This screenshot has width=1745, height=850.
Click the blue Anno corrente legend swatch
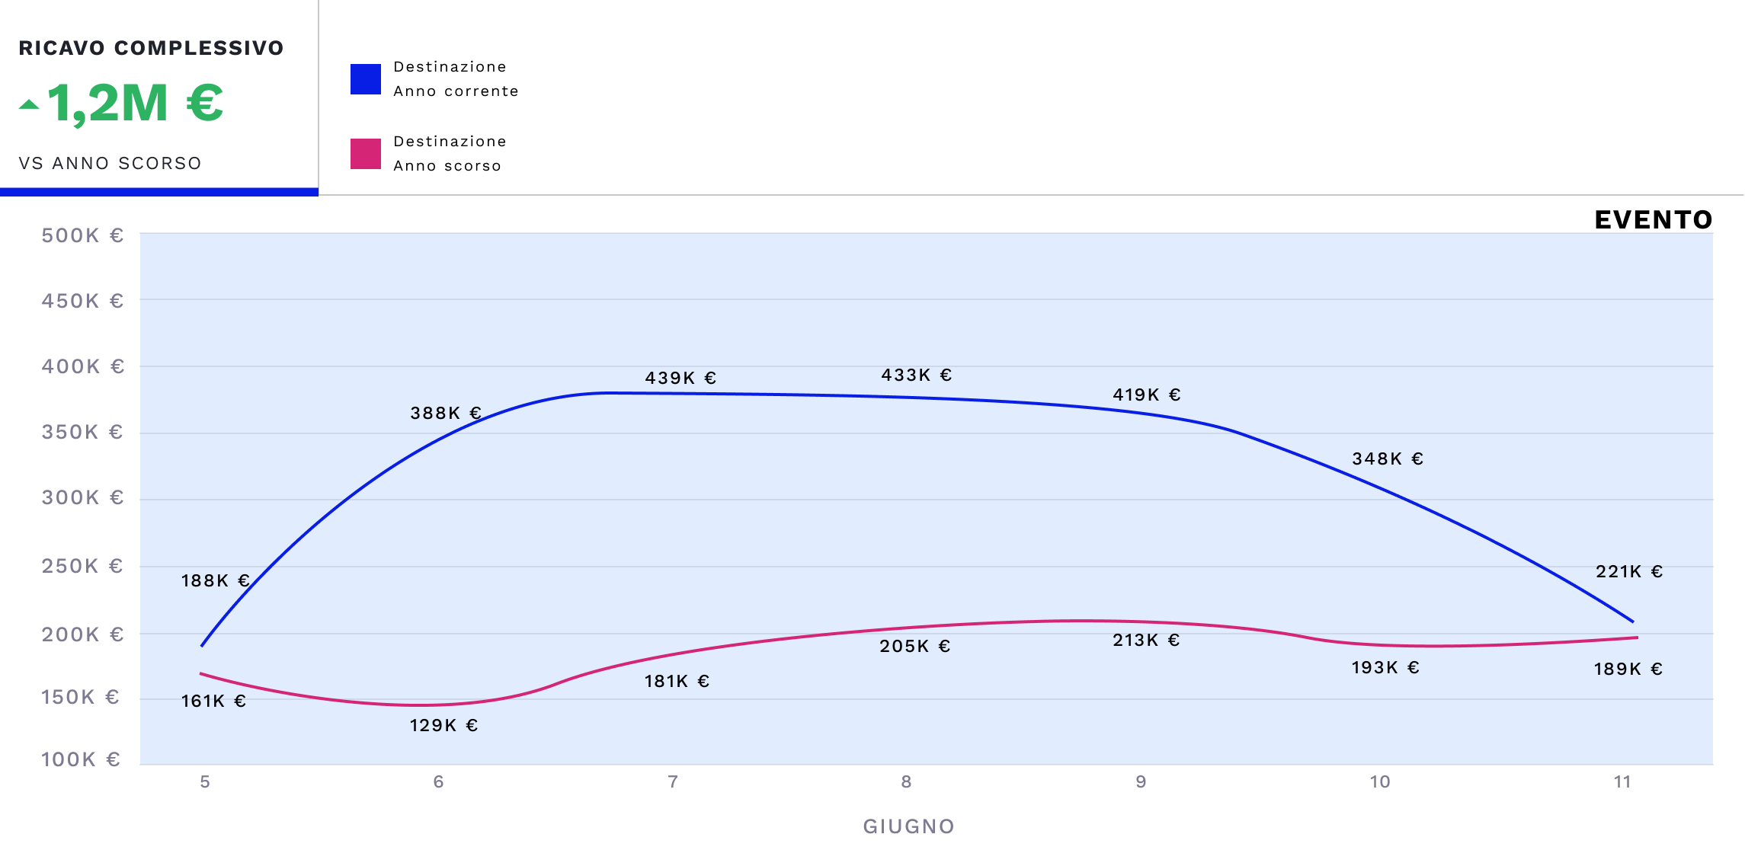tap(366, 79)
